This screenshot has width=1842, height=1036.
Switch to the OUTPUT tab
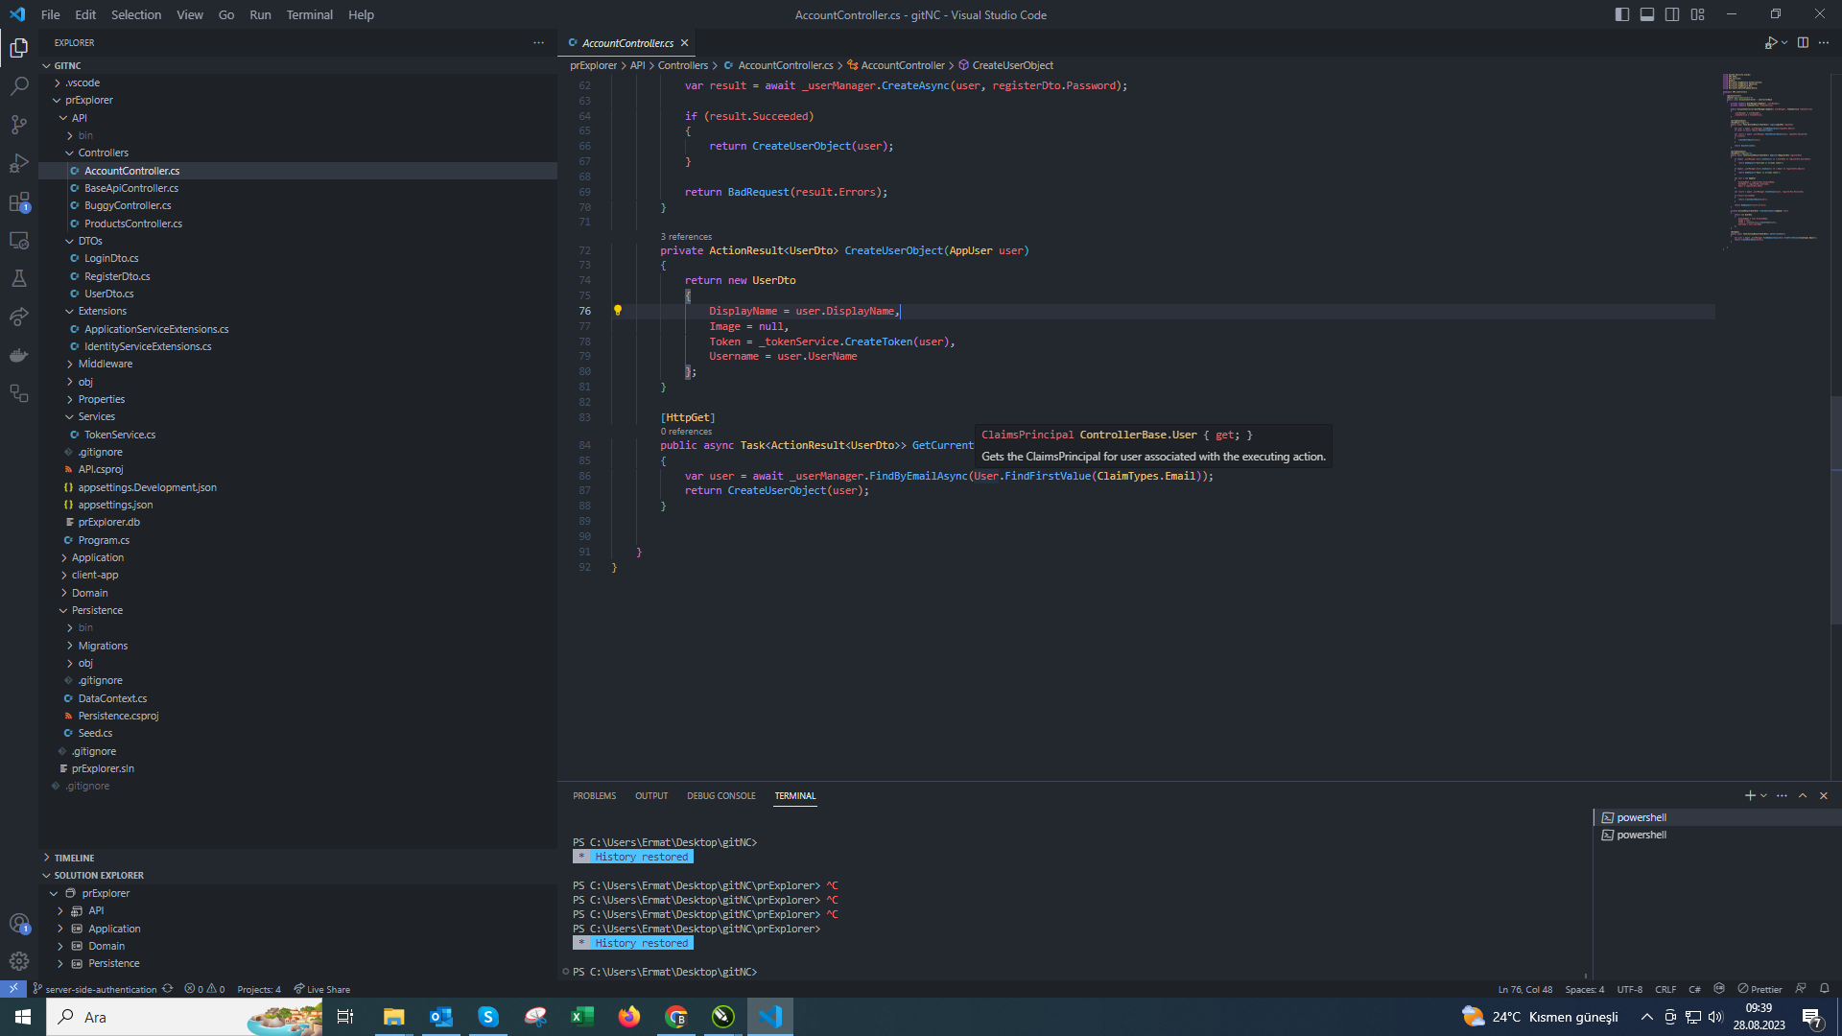pos(651,796)
